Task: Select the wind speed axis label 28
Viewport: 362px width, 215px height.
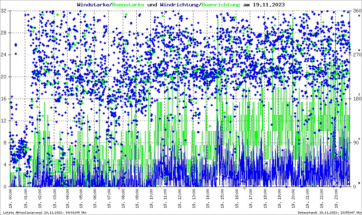Action: (4, 33)
